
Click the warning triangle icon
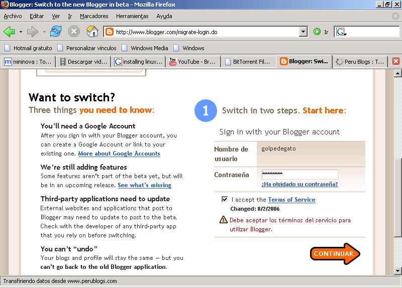pyautogui.click(x=224, y=220)
